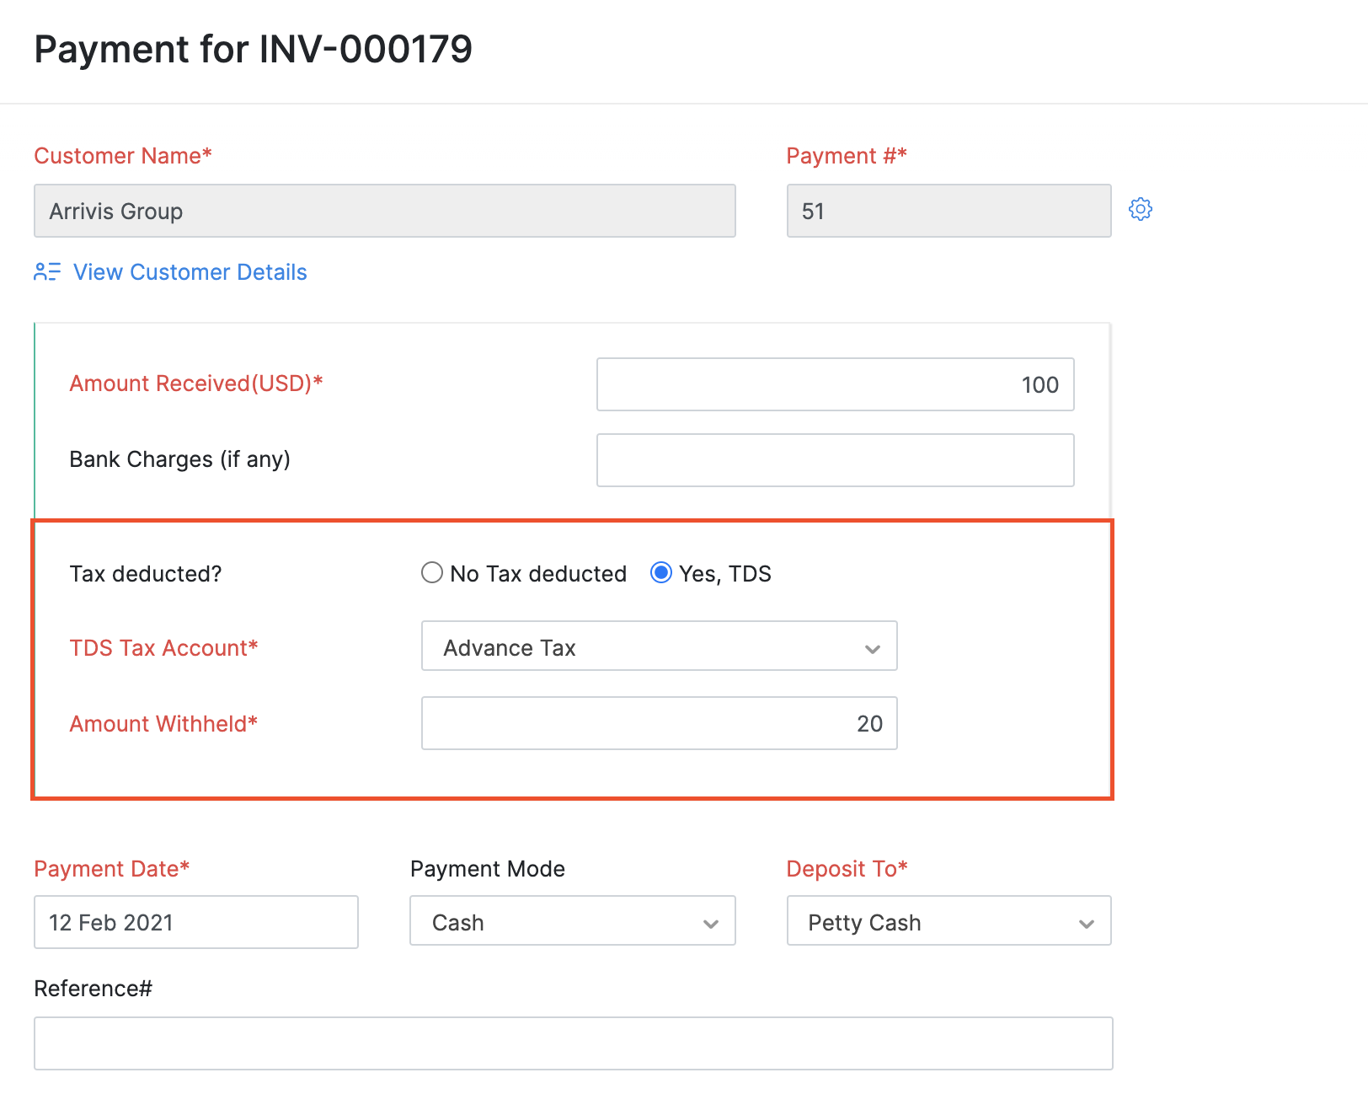This screenshot has height=1094, width=1368.
Task: Click the Amount Withheld input field
Action: (x=659, y=723)
